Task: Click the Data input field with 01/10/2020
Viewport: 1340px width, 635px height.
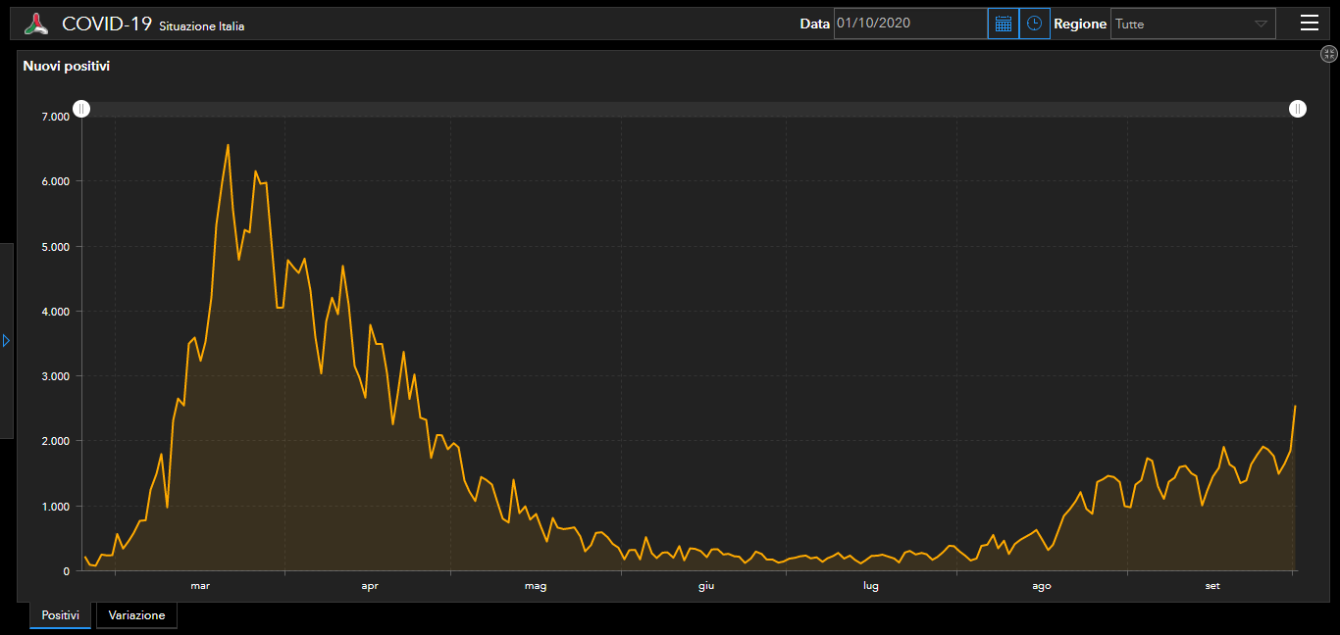Action: [x=909, y=24]
